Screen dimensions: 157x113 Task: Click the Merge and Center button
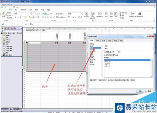[x=61, y=17]
